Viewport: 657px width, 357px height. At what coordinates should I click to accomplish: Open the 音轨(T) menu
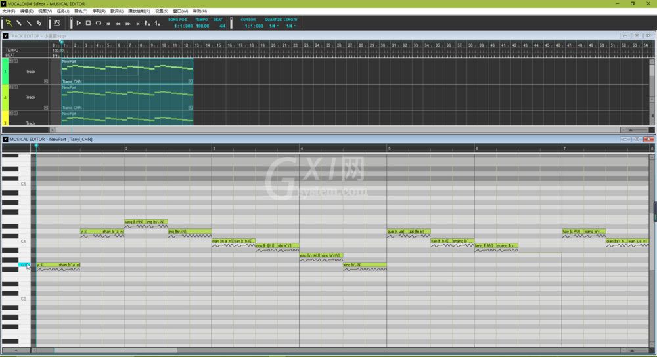click(81, 11)
